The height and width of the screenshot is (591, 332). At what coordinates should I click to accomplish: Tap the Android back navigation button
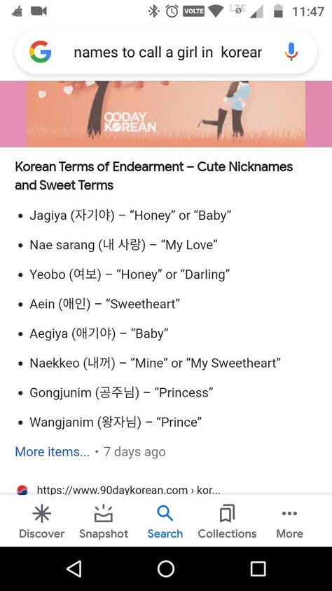(x=74, y=569)
